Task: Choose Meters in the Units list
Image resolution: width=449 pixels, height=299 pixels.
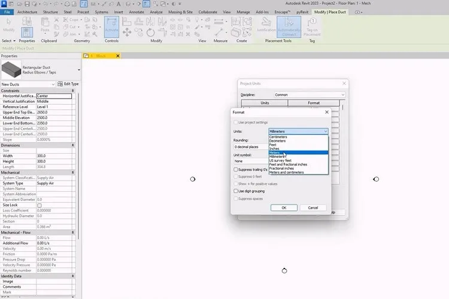Action: pyautogui.click(x=298, y=152)
